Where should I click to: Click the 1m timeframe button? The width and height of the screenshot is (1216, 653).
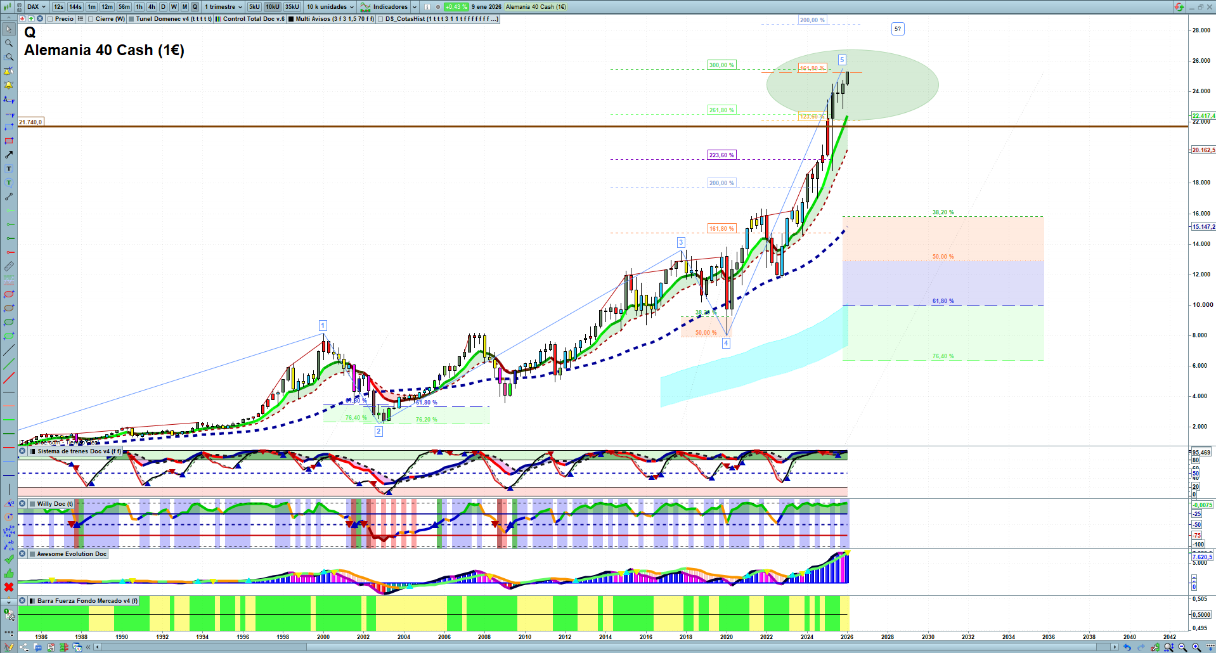(x=92, y=7)
